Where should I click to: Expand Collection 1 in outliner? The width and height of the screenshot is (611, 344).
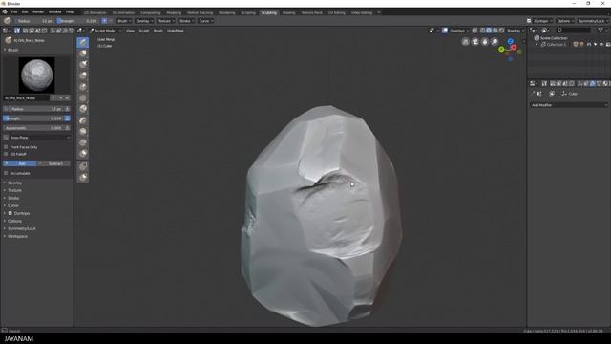click(x=537, y=45)
